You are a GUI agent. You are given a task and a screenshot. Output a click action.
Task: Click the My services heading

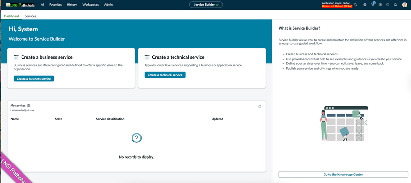point(18,106)
